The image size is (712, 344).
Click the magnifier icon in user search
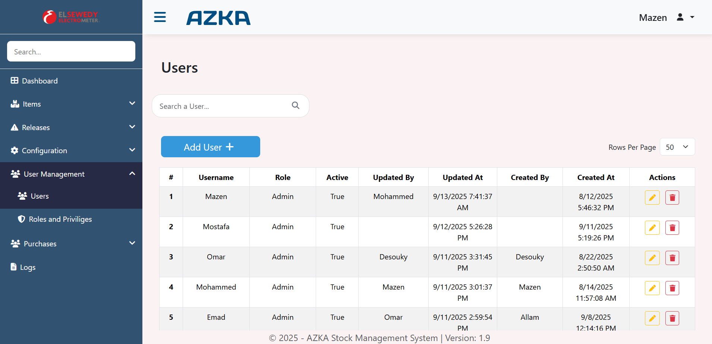pos(296,105)
